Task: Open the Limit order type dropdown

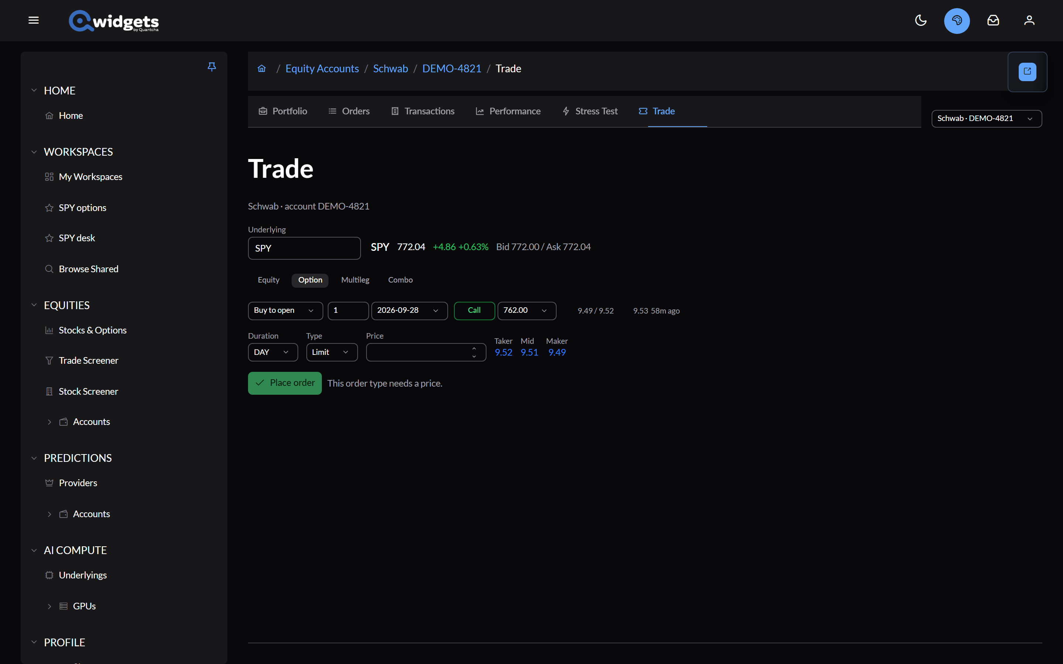Action: point(332,352)
